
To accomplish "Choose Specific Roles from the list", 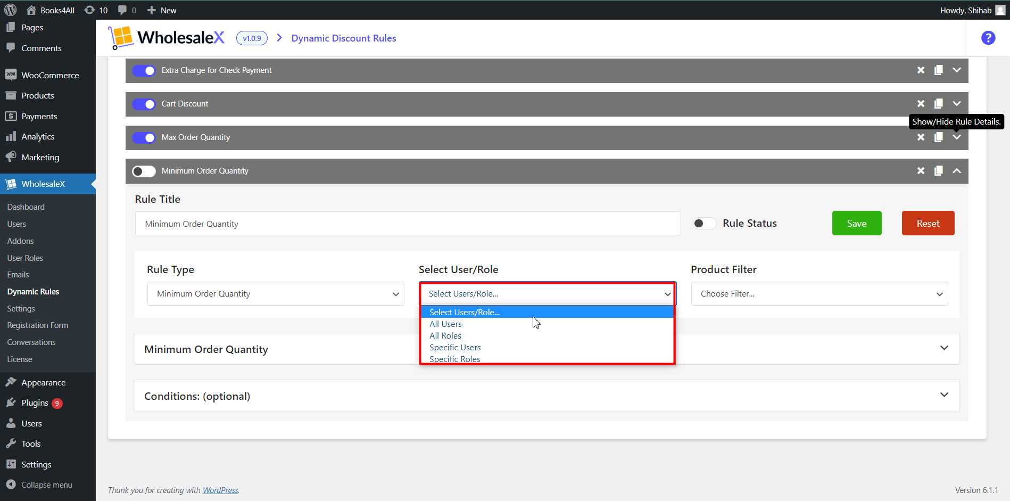I will pyautogui.click(x=547, y=359).
